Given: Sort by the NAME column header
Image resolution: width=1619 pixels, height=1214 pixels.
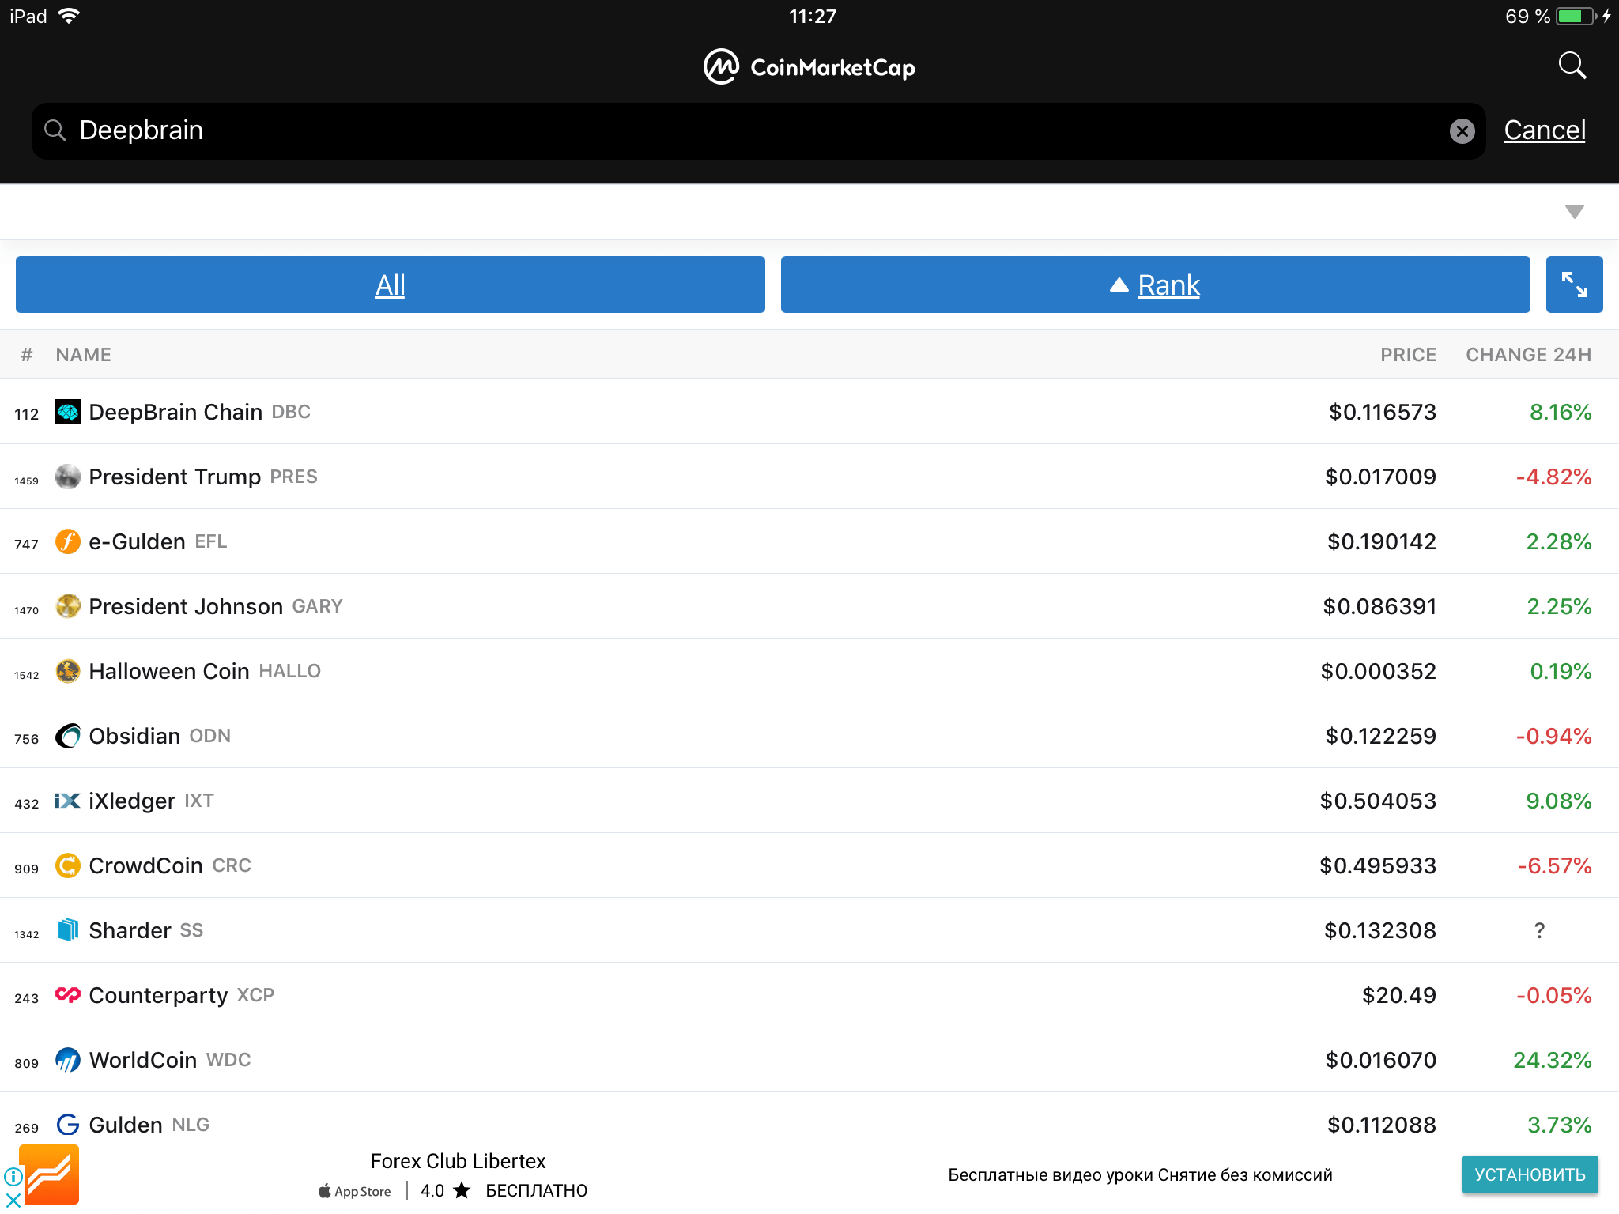Looking at the screenshot, I should 83,355.
